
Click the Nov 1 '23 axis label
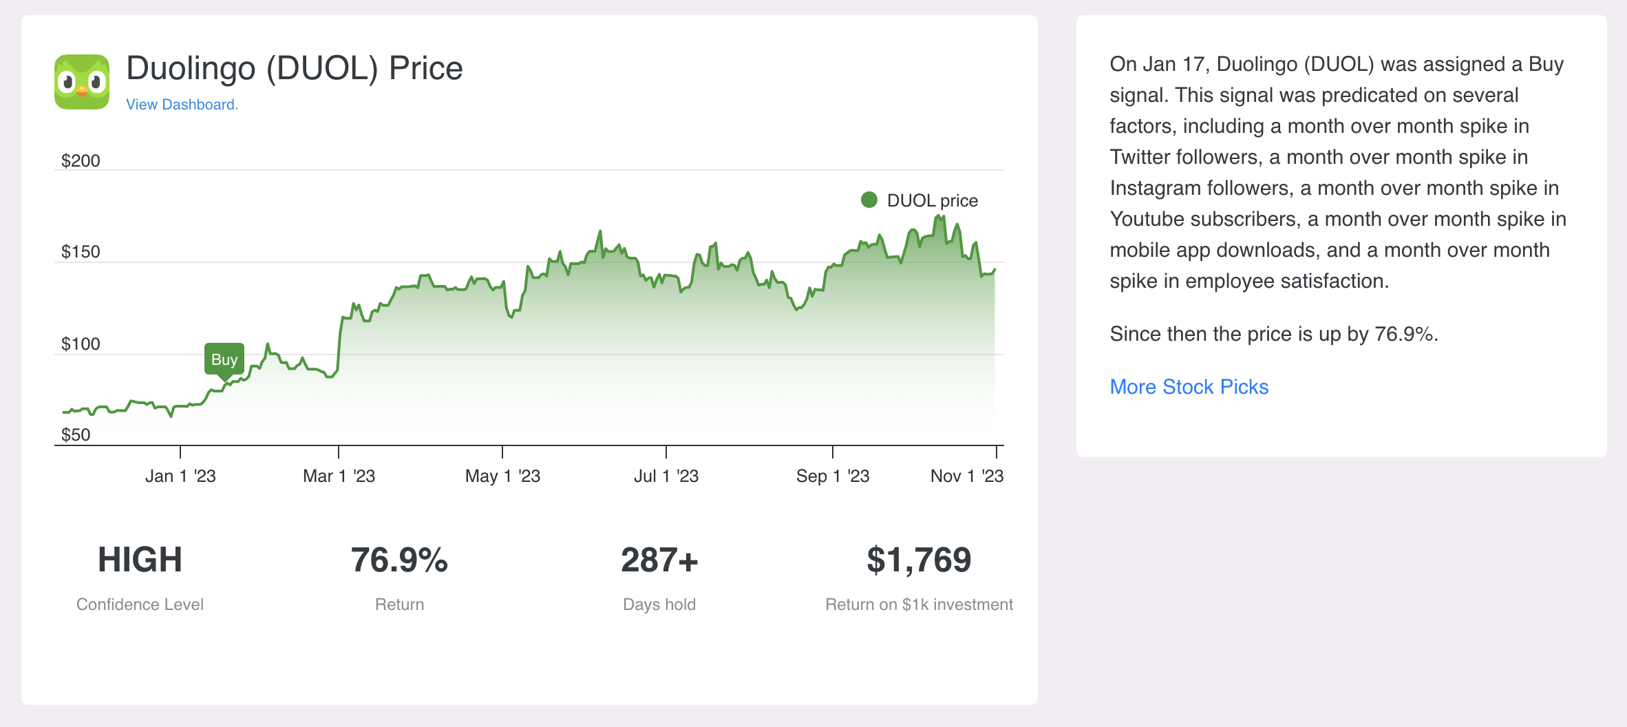tap(967, 476)
